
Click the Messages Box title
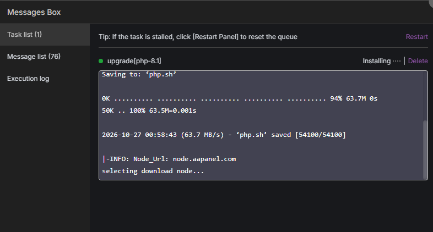34,12
